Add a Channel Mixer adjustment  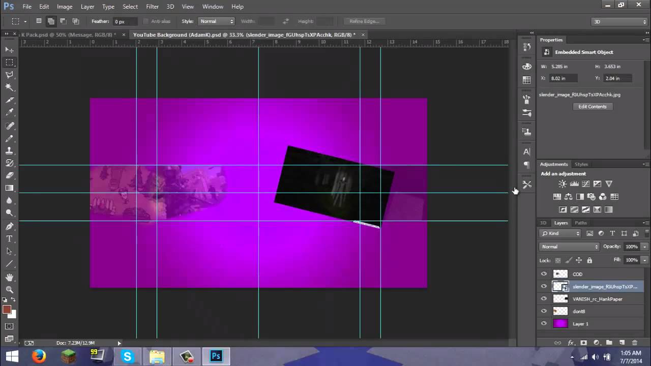tap(603, 197)
